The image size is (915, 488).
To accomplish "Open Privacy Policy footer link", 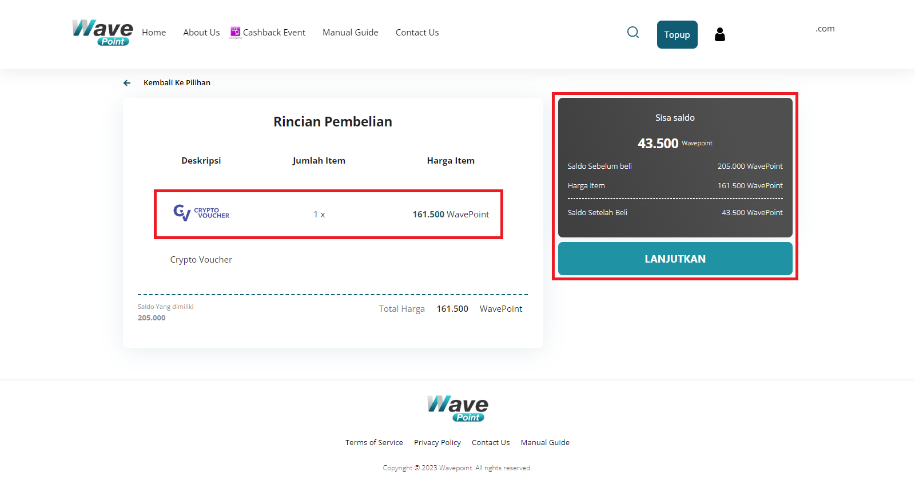I will coord(437,443).
